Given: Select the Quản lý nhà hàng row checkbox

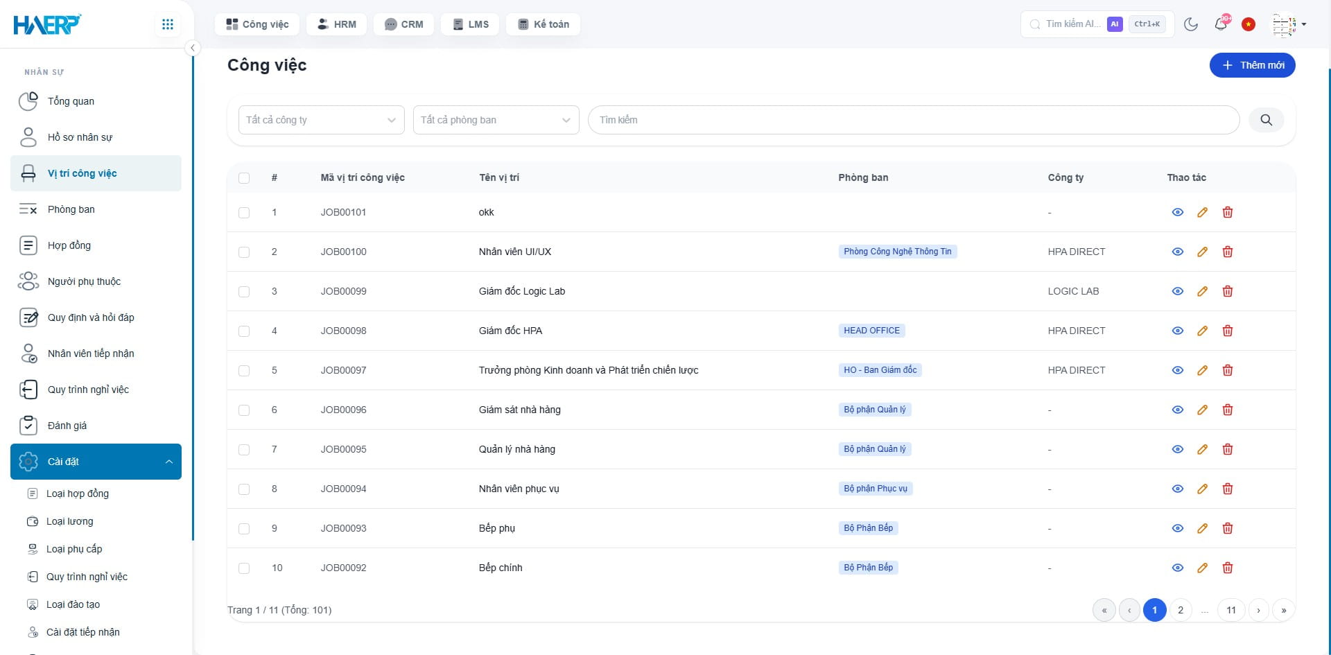Looking at the screenshot, I should 244,449.
